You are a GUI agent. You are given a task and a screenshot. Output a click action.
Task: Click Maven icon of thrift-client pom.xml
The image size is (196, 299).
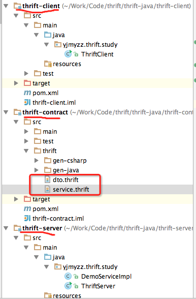click(x=27, y=93)
